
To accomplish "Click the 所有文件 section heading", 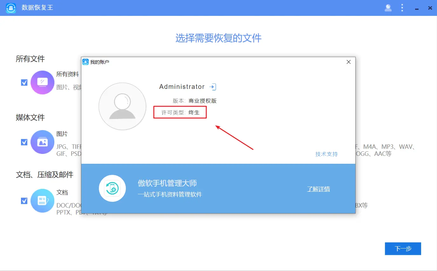I will (x=30, y=59).
